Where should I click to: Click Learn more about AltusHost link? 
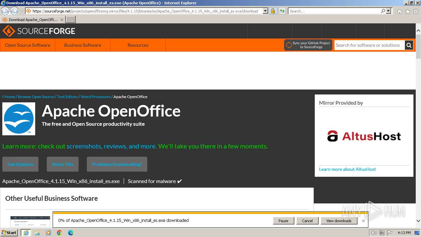click(347, 169)
